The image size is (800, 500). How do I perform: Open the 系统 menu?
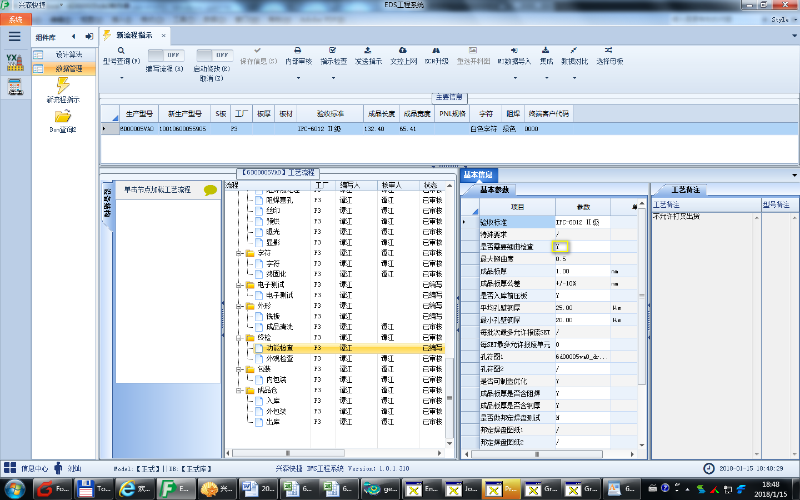pos(16,19)
